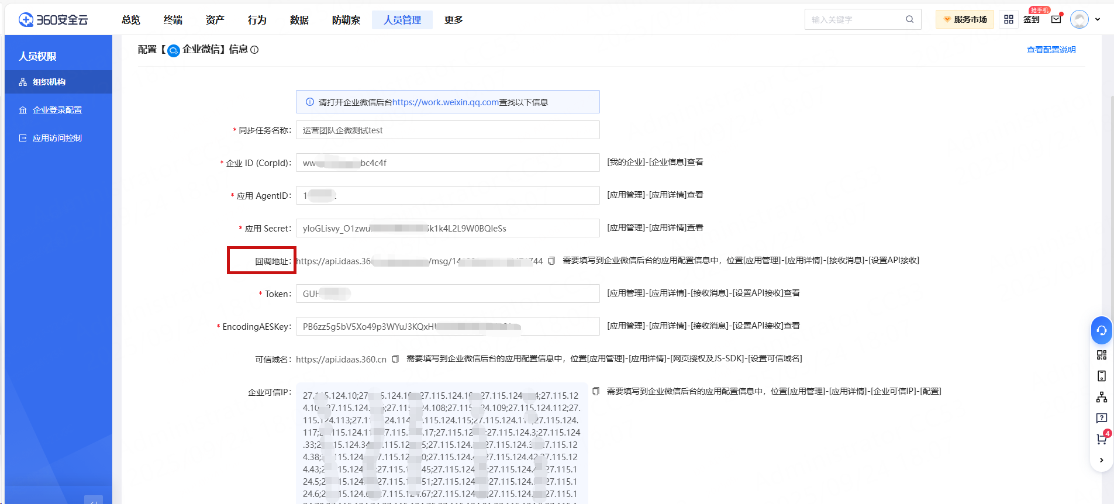Copy the trusted domain URL
Image resolution: width=1114 pixels, height=504 pixels.
(x=395, y=359)
